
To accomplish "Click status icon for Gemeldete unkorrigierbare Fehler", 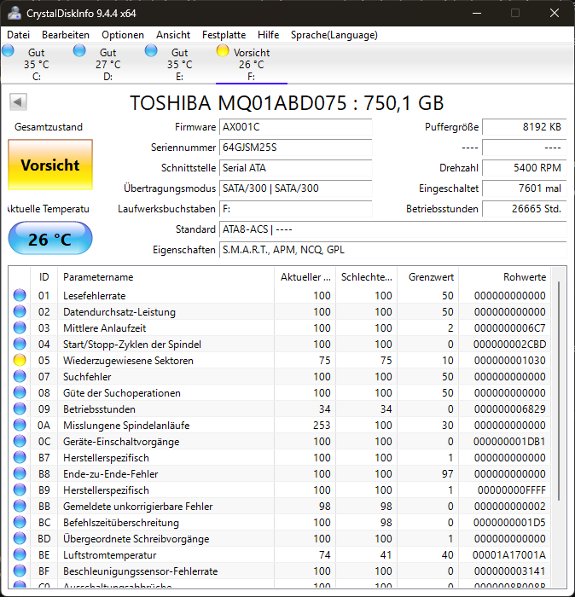I will [20, 506].
